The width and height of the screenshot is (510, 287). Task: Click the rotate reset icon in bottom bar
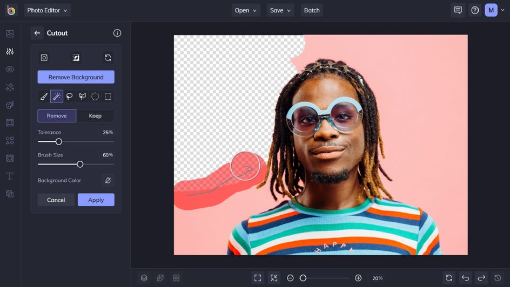click(x=449, y=278)
